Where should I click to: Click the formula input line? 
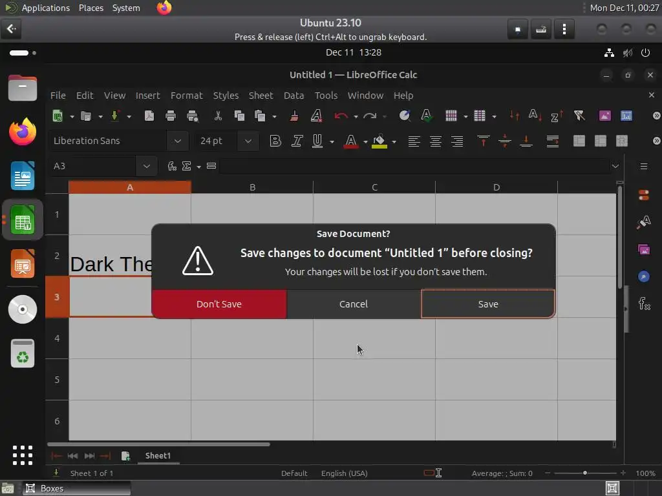(414, 166)
